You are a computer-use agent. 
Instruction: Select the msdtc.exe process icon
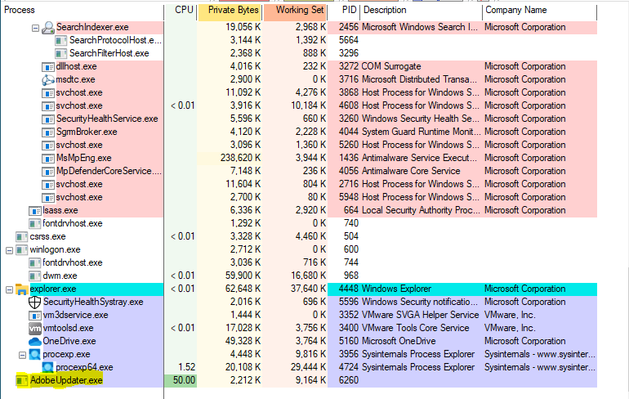pyautogui.click(x=48, y=80)
